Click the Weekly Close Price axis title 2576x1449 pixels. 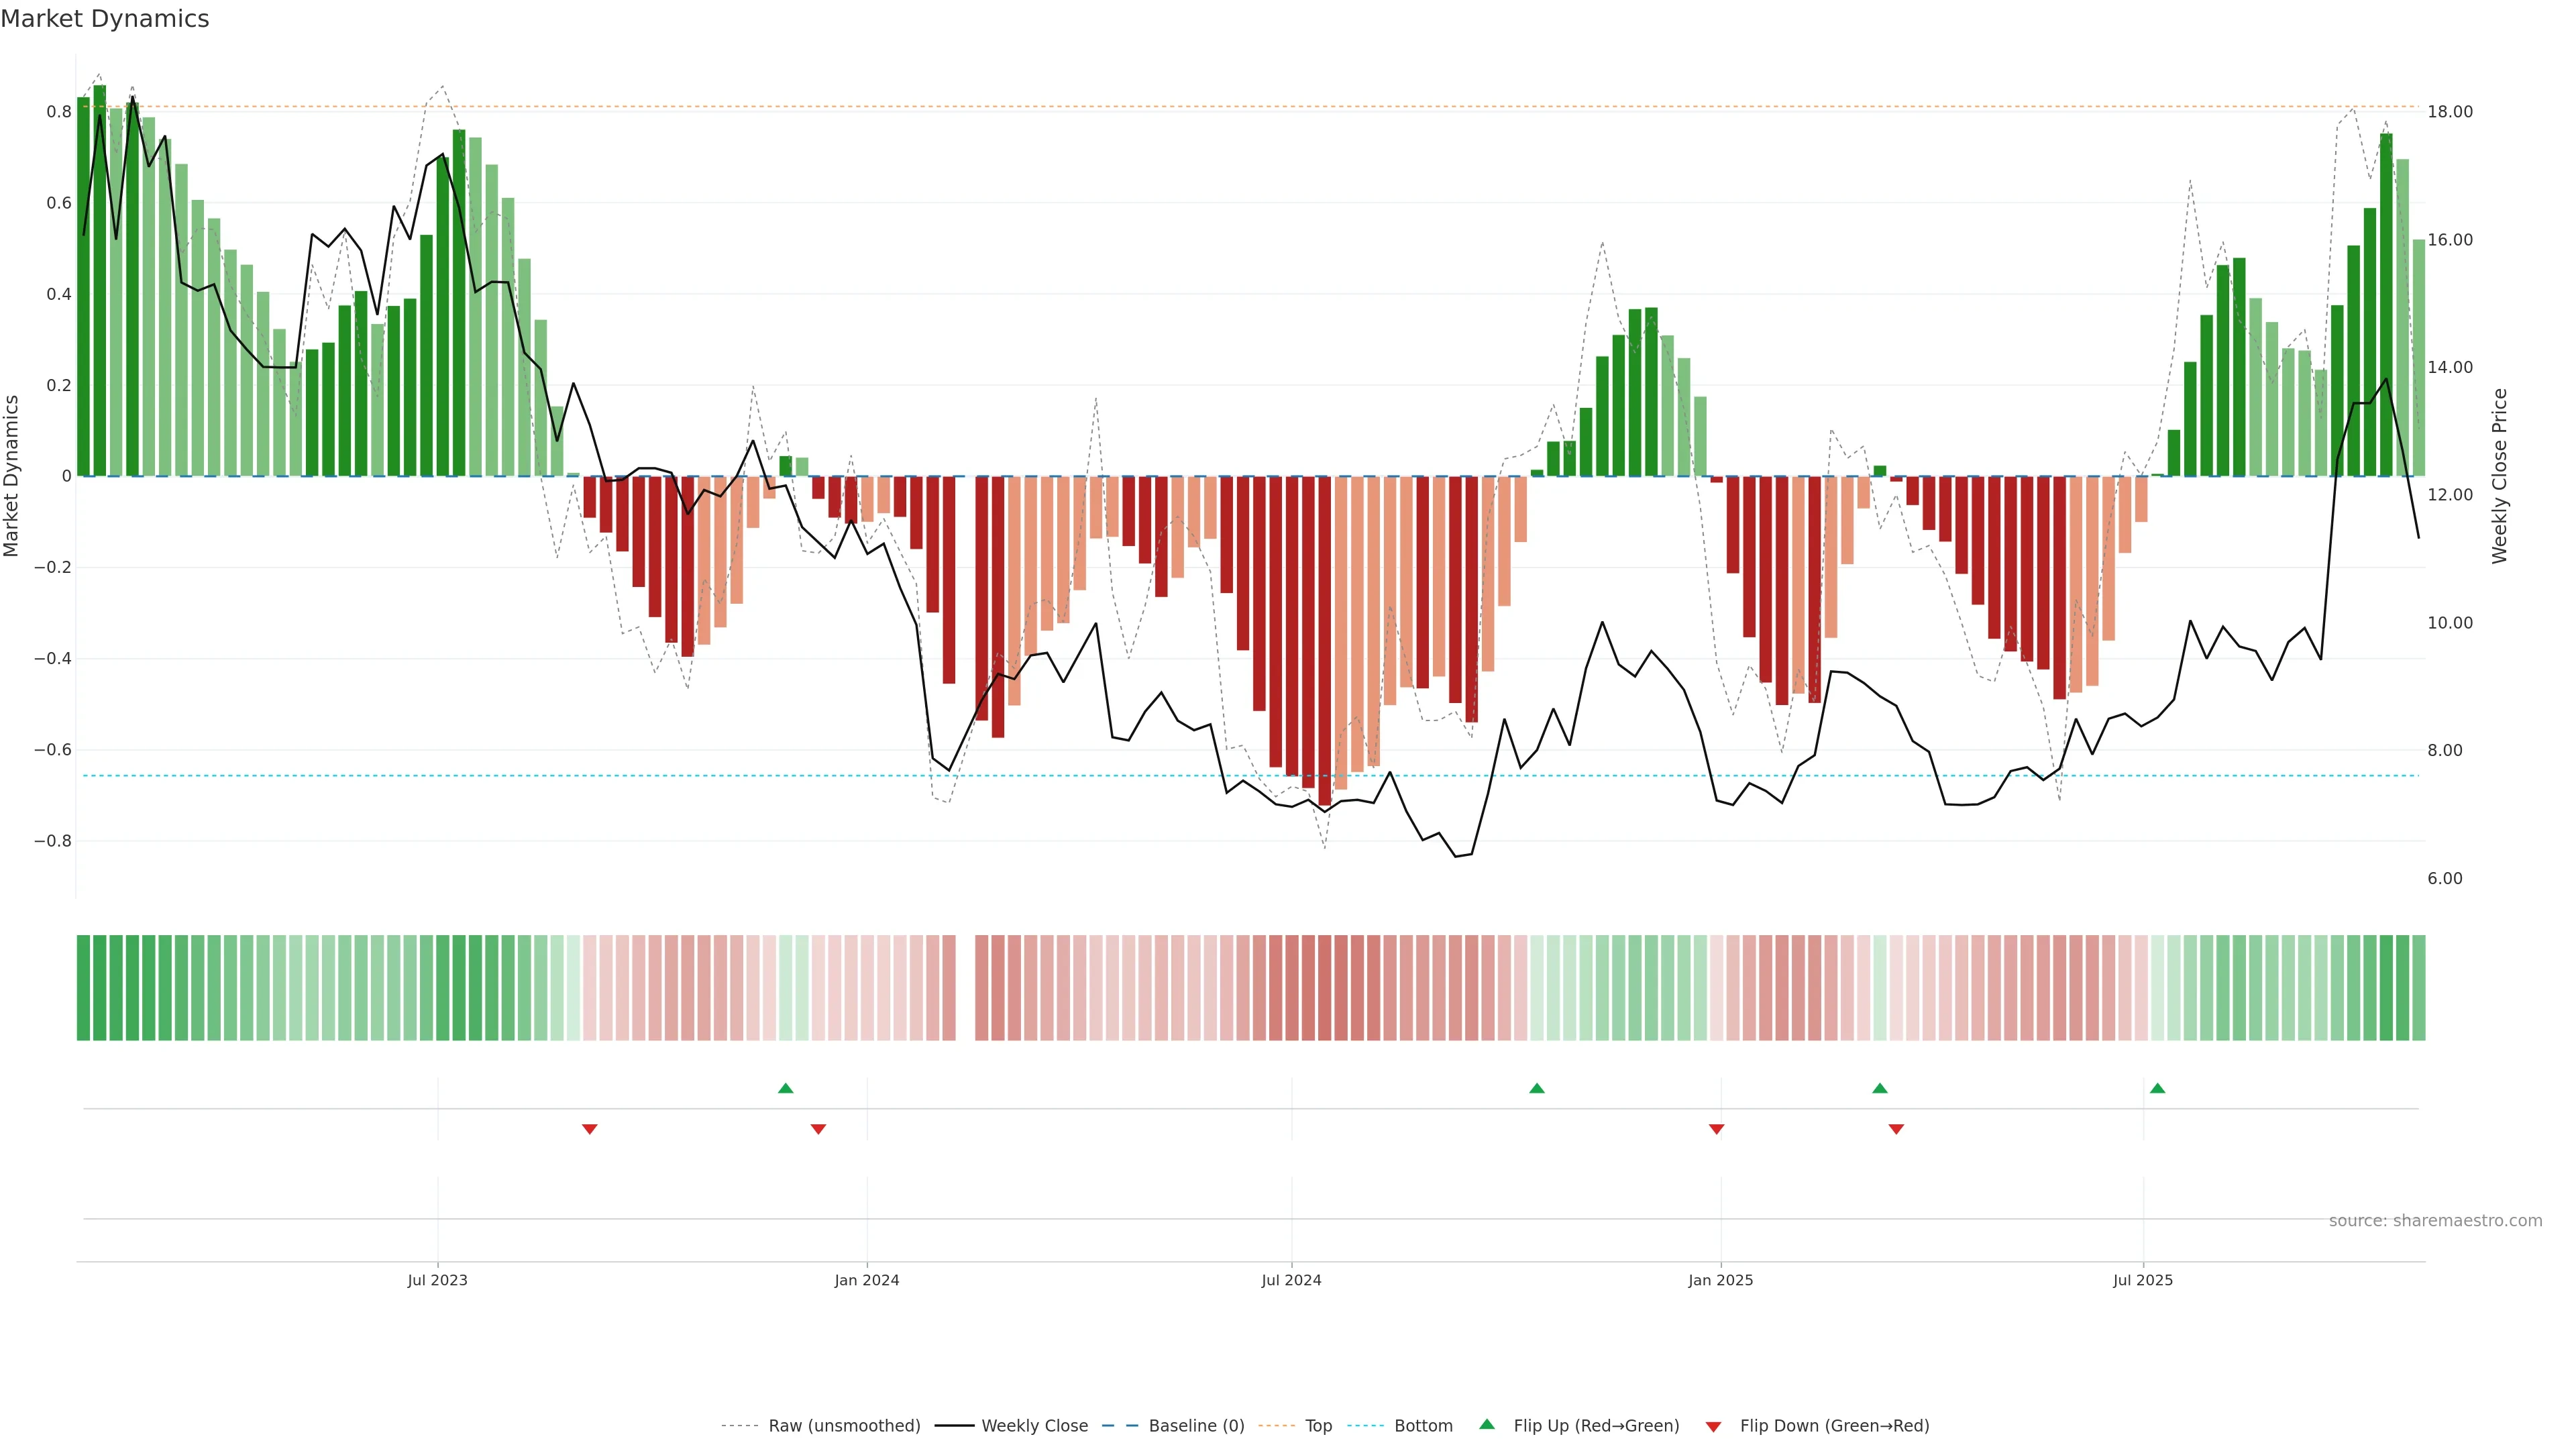[2499, 476]
